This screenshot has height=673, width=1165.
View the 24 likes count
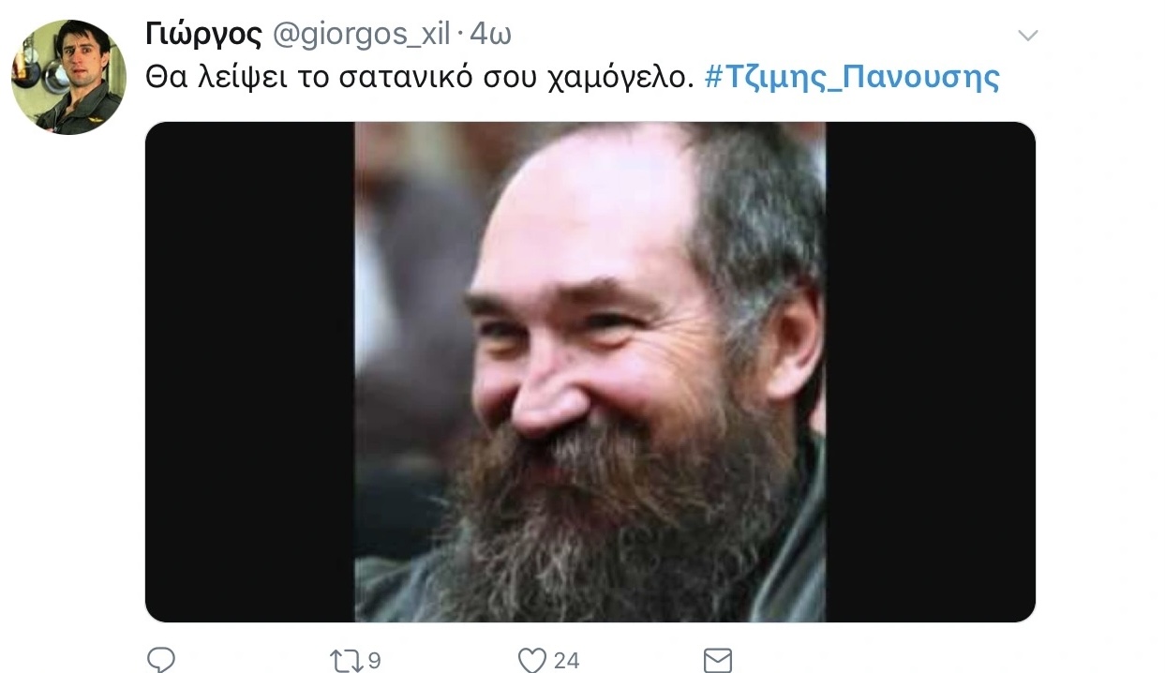566,661
